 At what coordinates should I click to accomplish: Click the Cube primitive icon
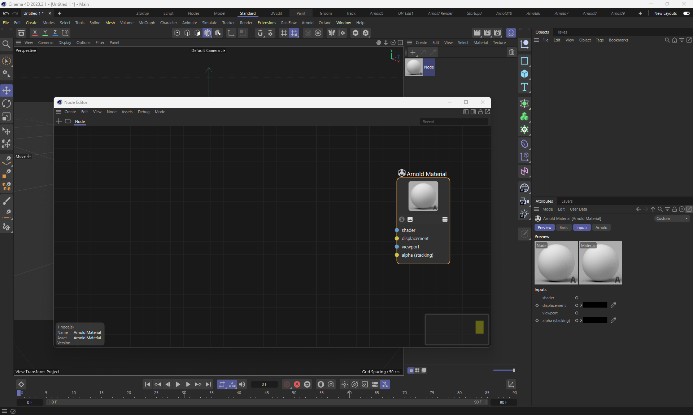524,74
